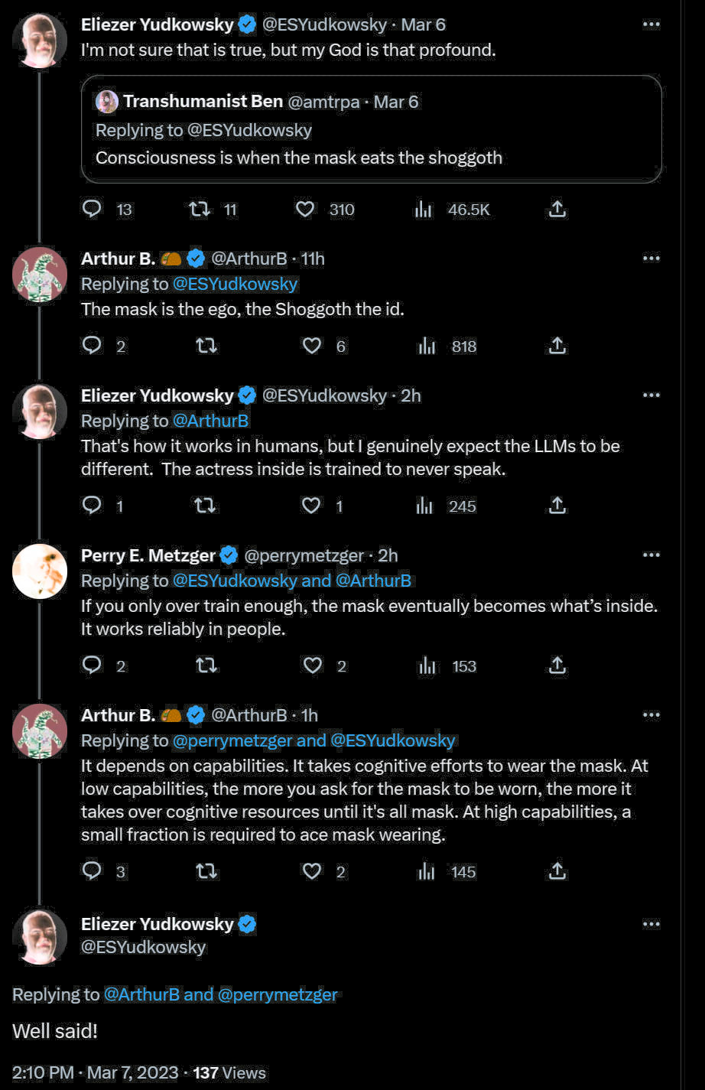The width and height of the screenshot is (705, 1090).
Task: Click the 2:10 PM · Mar 7, 2023 timestamp
Action: tap(95, 1072)
